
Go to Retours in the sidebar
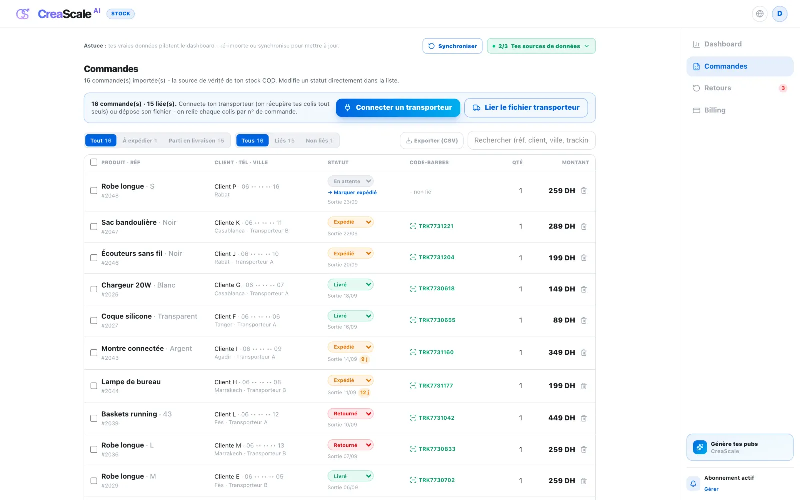pos(740,88)
